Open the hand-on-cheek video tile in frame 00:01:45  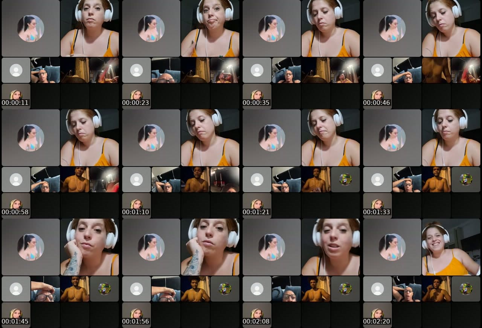90,247
